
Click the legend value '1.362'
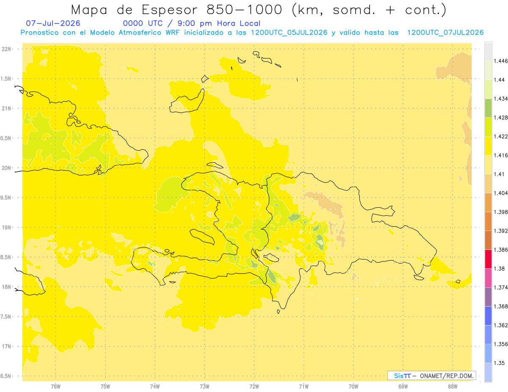[x=501, y=325]
